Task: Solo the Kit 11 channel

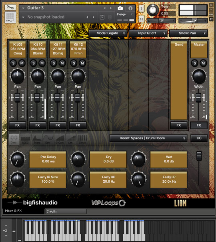Action: click(54, 63)
